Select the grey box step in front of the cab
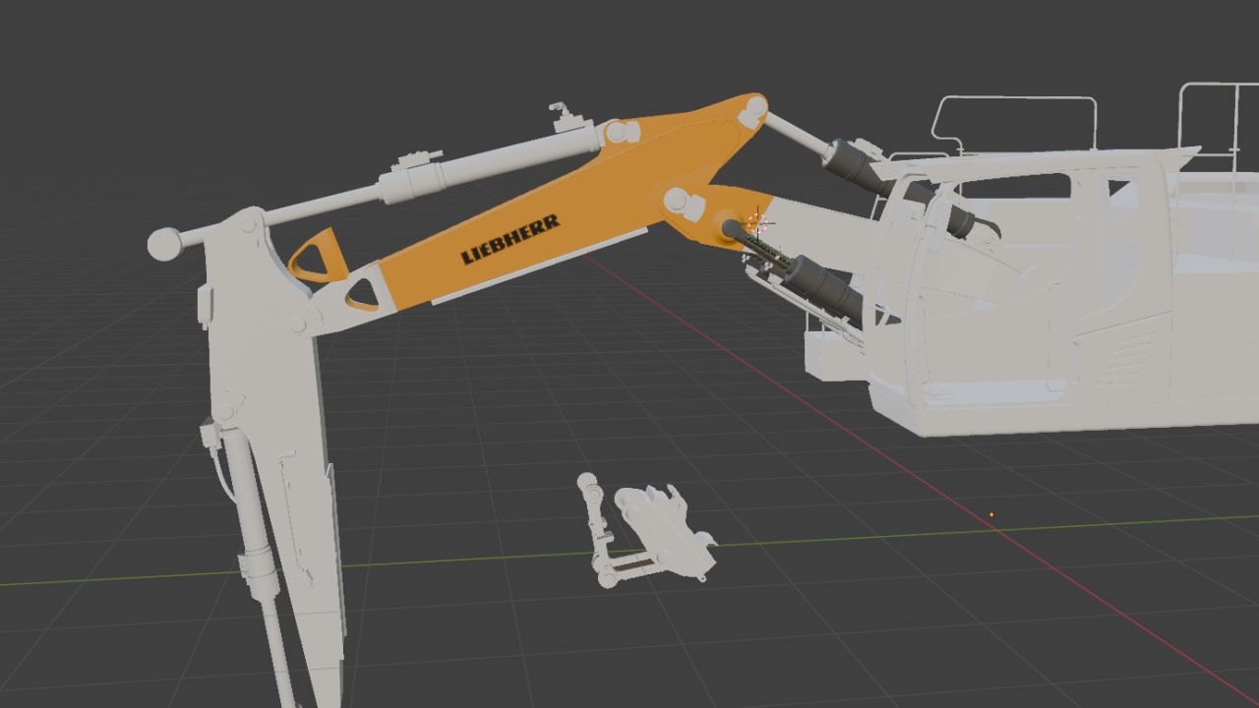 (836, 356)
